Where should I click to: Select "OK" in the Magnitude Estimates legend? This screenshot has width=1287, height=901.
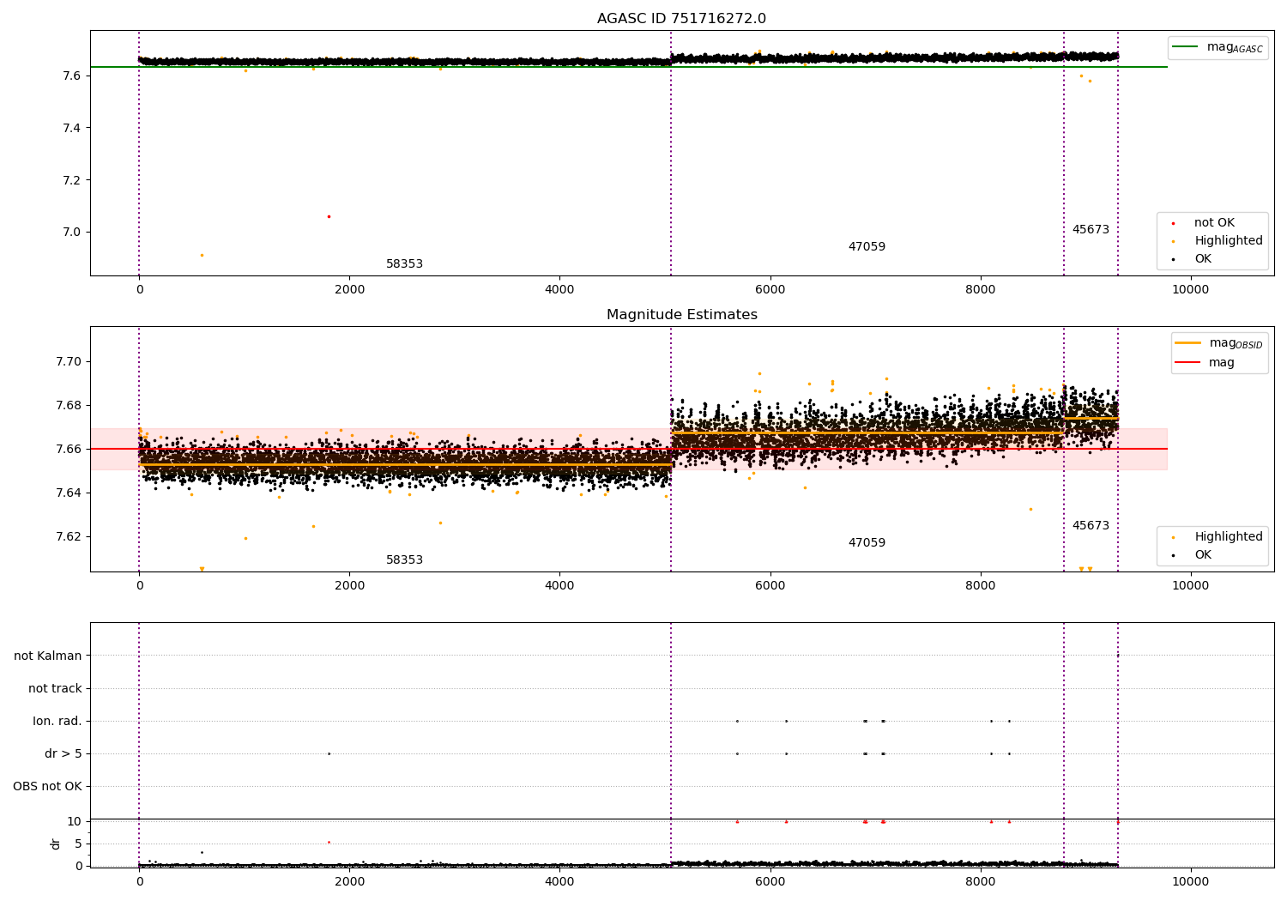click(1203, 555)
